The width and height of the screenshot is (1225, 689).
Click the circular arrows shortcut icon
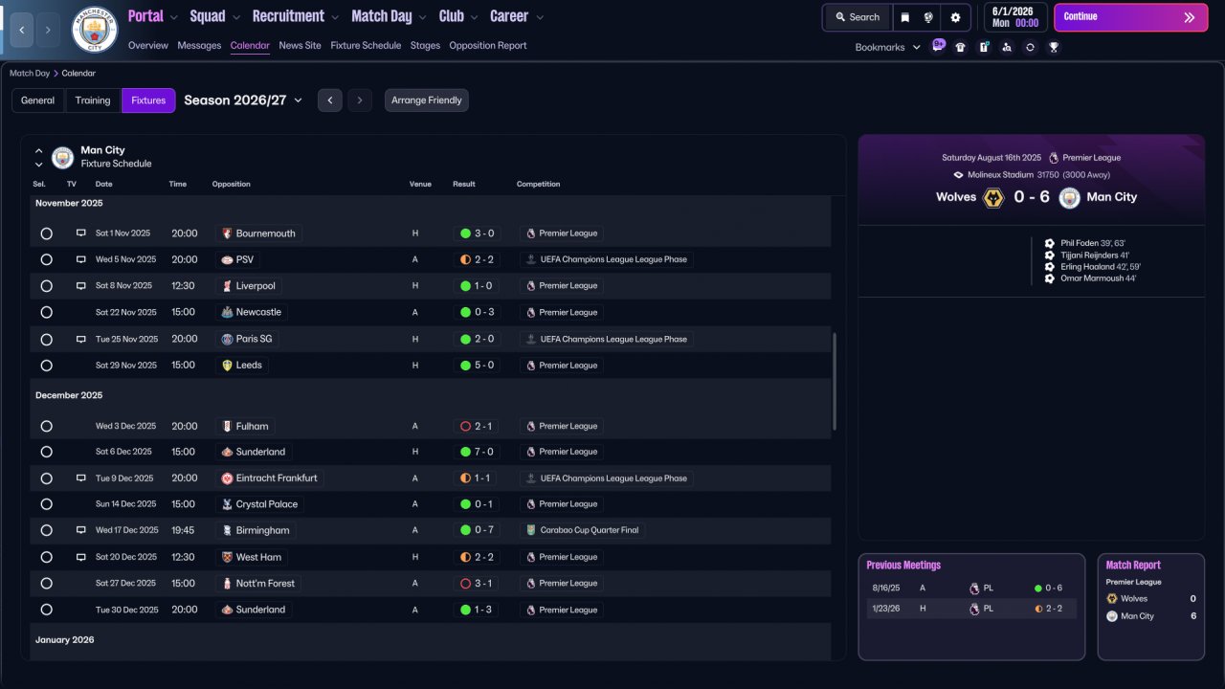pos(1030,47)
